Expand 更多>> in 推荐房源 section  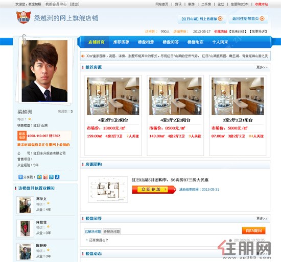[262, 67]
